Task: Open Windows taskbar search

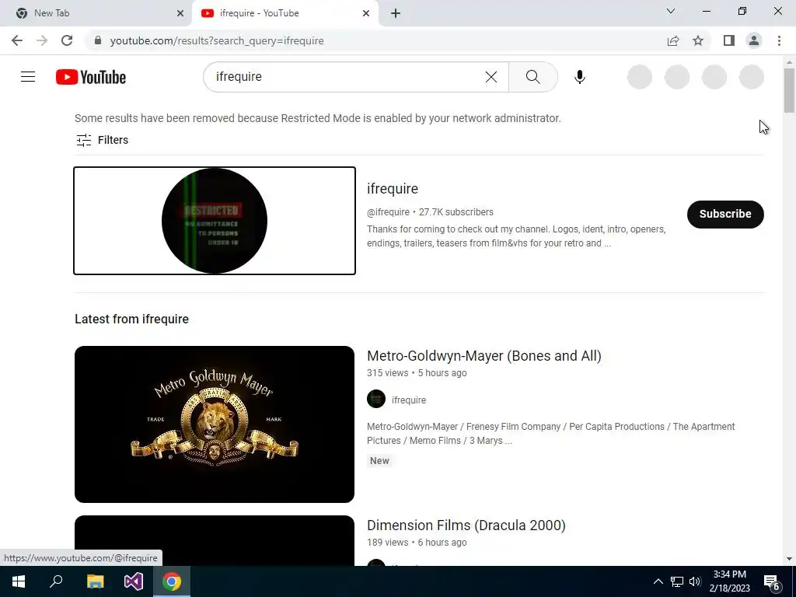Action: tap(56, 581)
